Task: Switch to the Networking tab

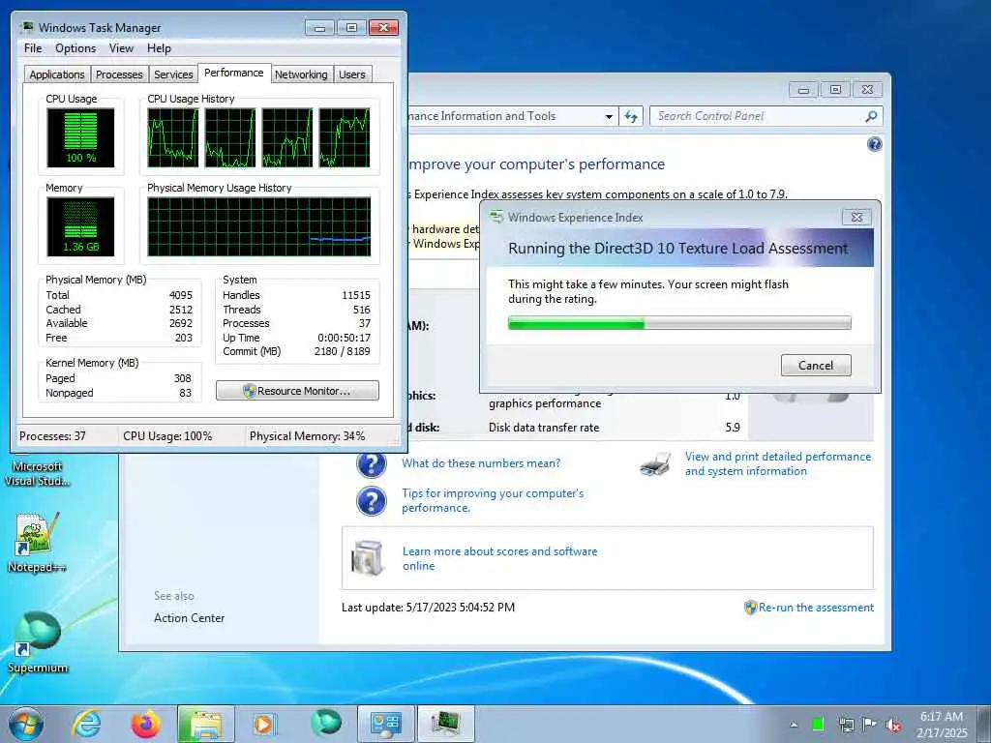Action: (301, 74)
